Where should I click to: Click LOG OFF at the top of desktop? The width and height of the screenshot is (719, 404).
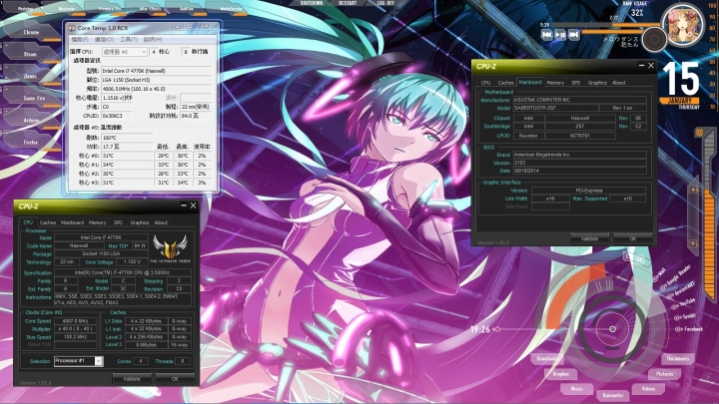(385, 3)
